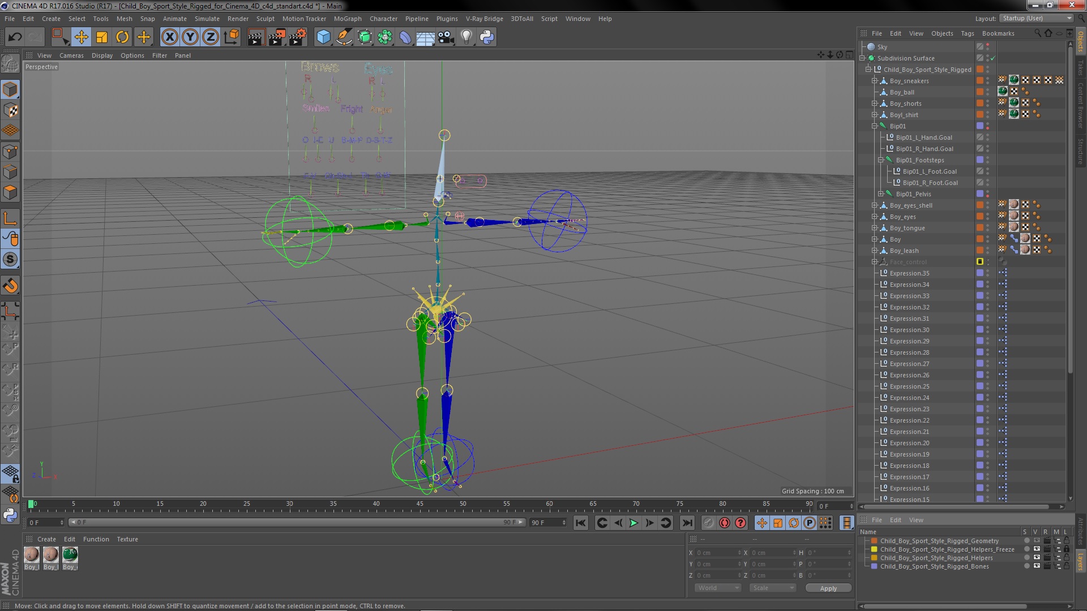Toggle Z axis lock icon
Screen dimensions: 1087x611
click(x=211, y=37)
